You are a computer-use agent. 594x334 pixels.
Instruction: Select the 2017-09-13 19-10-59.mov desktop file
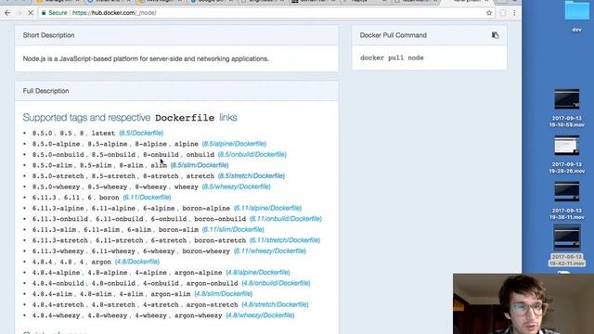[567, 109]
